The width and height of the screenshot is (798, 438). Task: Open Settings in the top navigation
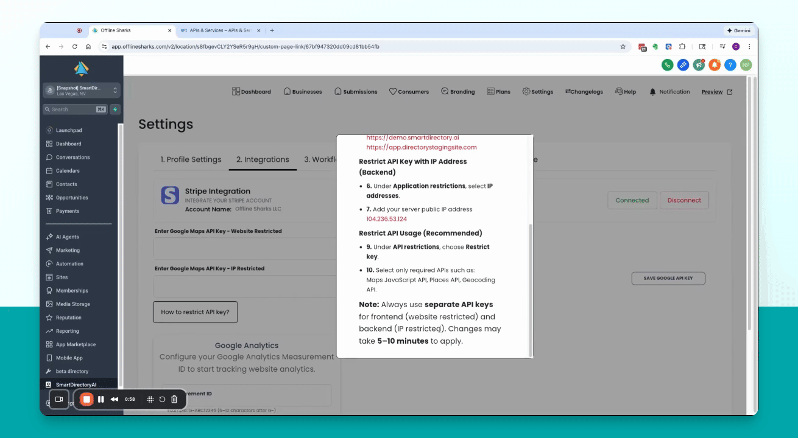point(538,91)
